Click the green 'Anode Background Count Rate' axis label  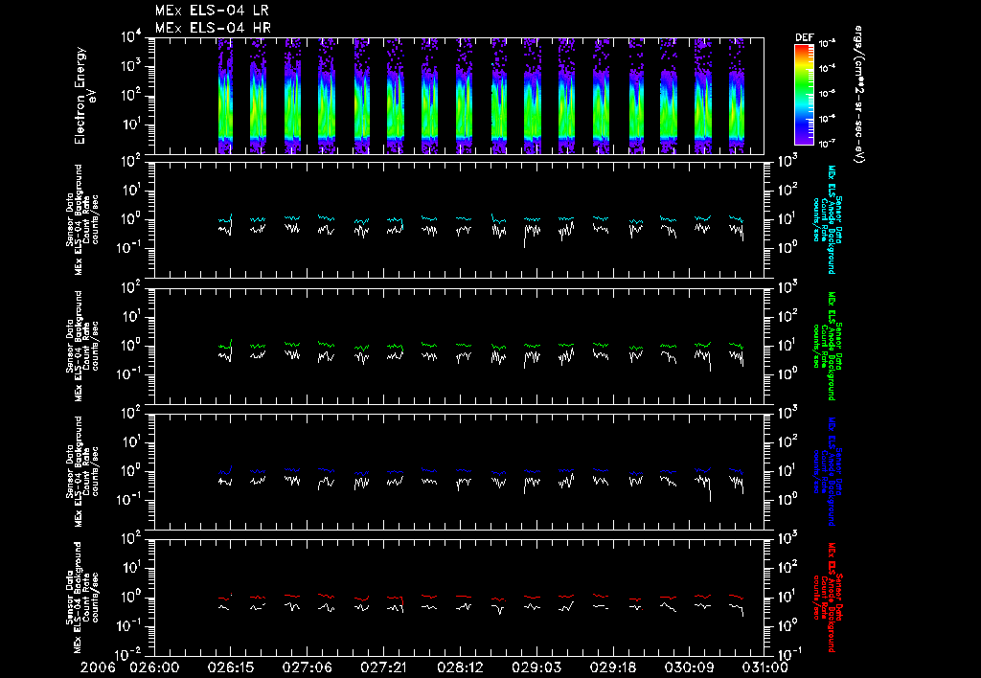click(827, 346)
